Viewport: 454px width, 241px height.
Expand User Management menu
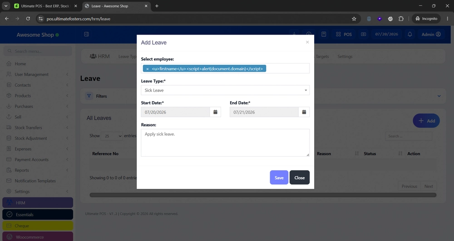(x=38, y=74)
